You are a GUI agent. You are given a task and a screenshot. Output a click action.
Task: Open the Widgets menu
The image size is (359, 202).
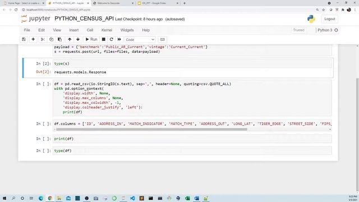127,30
